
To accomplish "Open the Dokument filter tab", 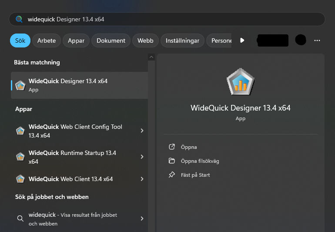I will click(111, 40).
